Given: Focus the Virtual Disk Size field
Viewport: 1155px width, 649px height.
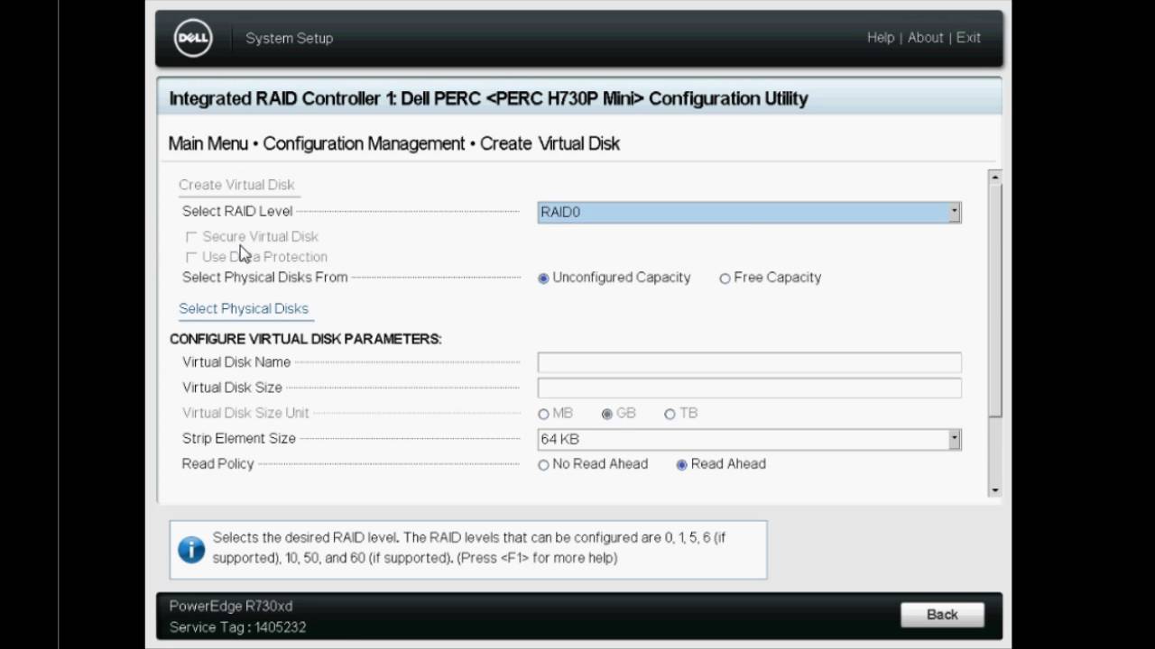Looking at the screenshot, I should (749, 388).
